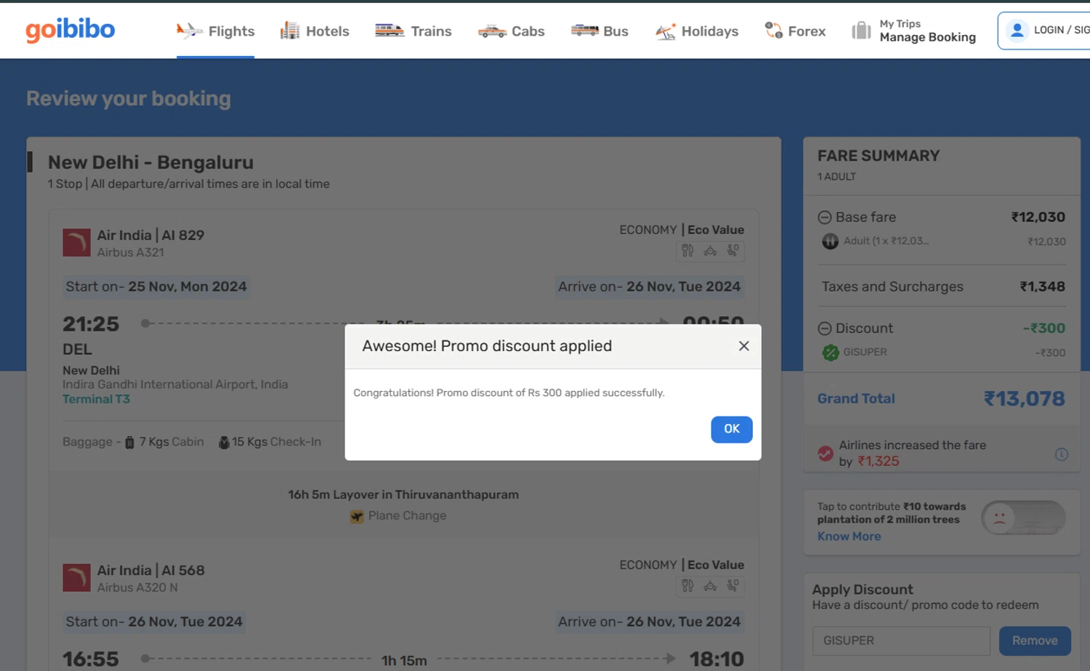Collapse the Discount section
The width and height of the screenshot is (1090, 671).
(x=825, y=329)
